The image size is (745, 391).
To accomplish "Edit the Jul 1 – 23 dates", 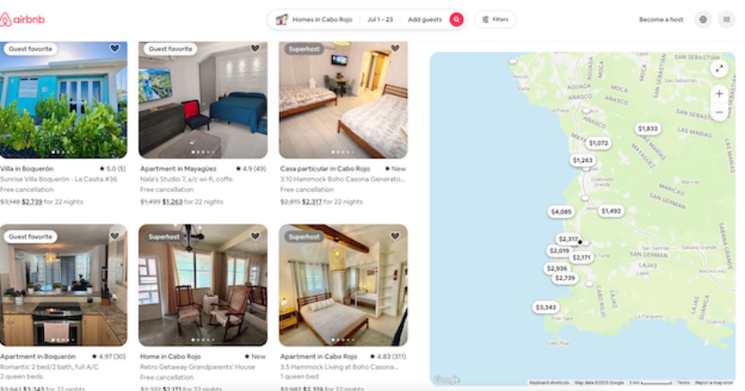I will 380,19.
